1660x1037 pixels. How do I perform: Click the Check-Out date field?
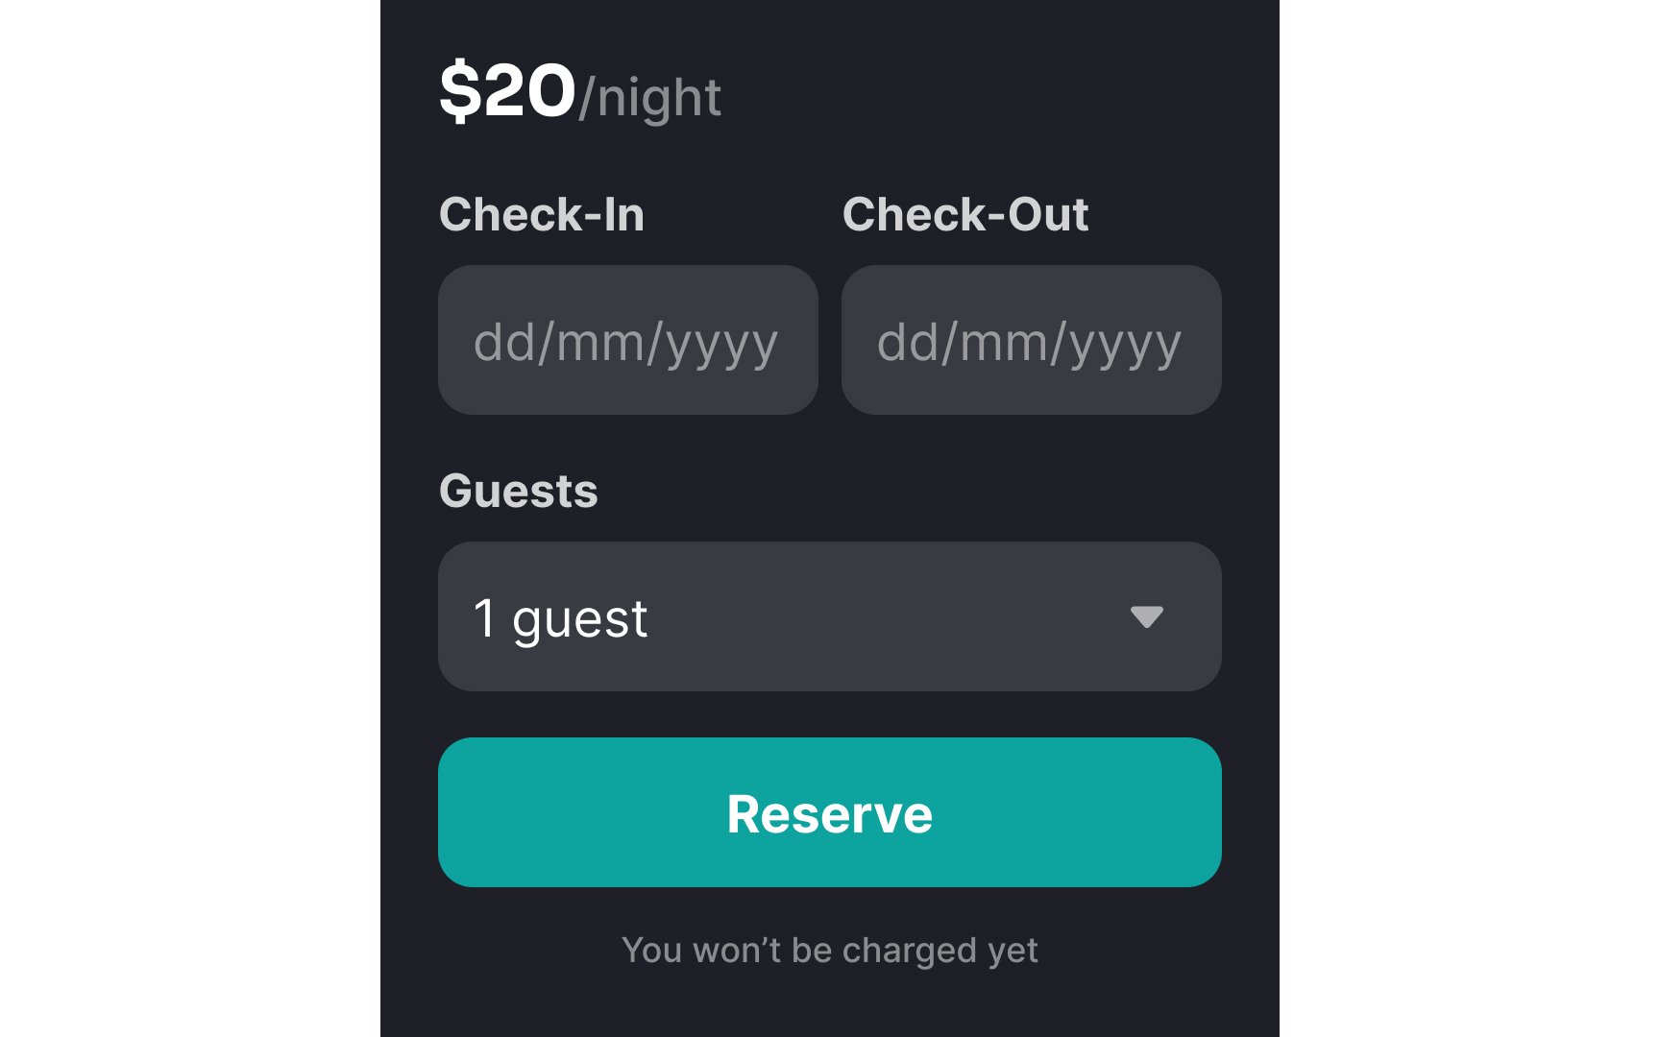1032,340
